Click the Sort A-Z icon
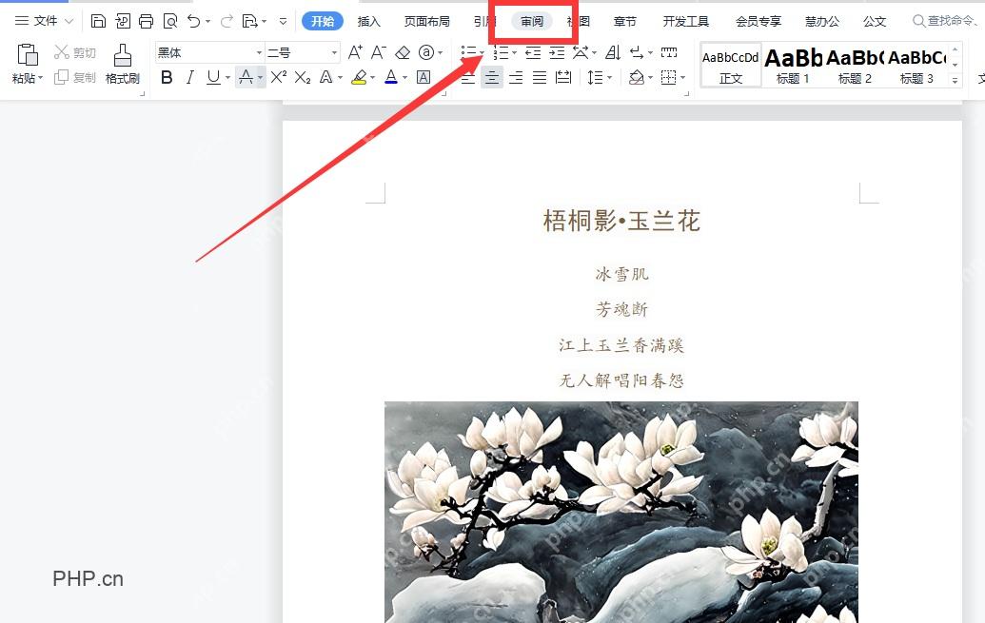The image size is (985, 623). click(x=613, y=52)
